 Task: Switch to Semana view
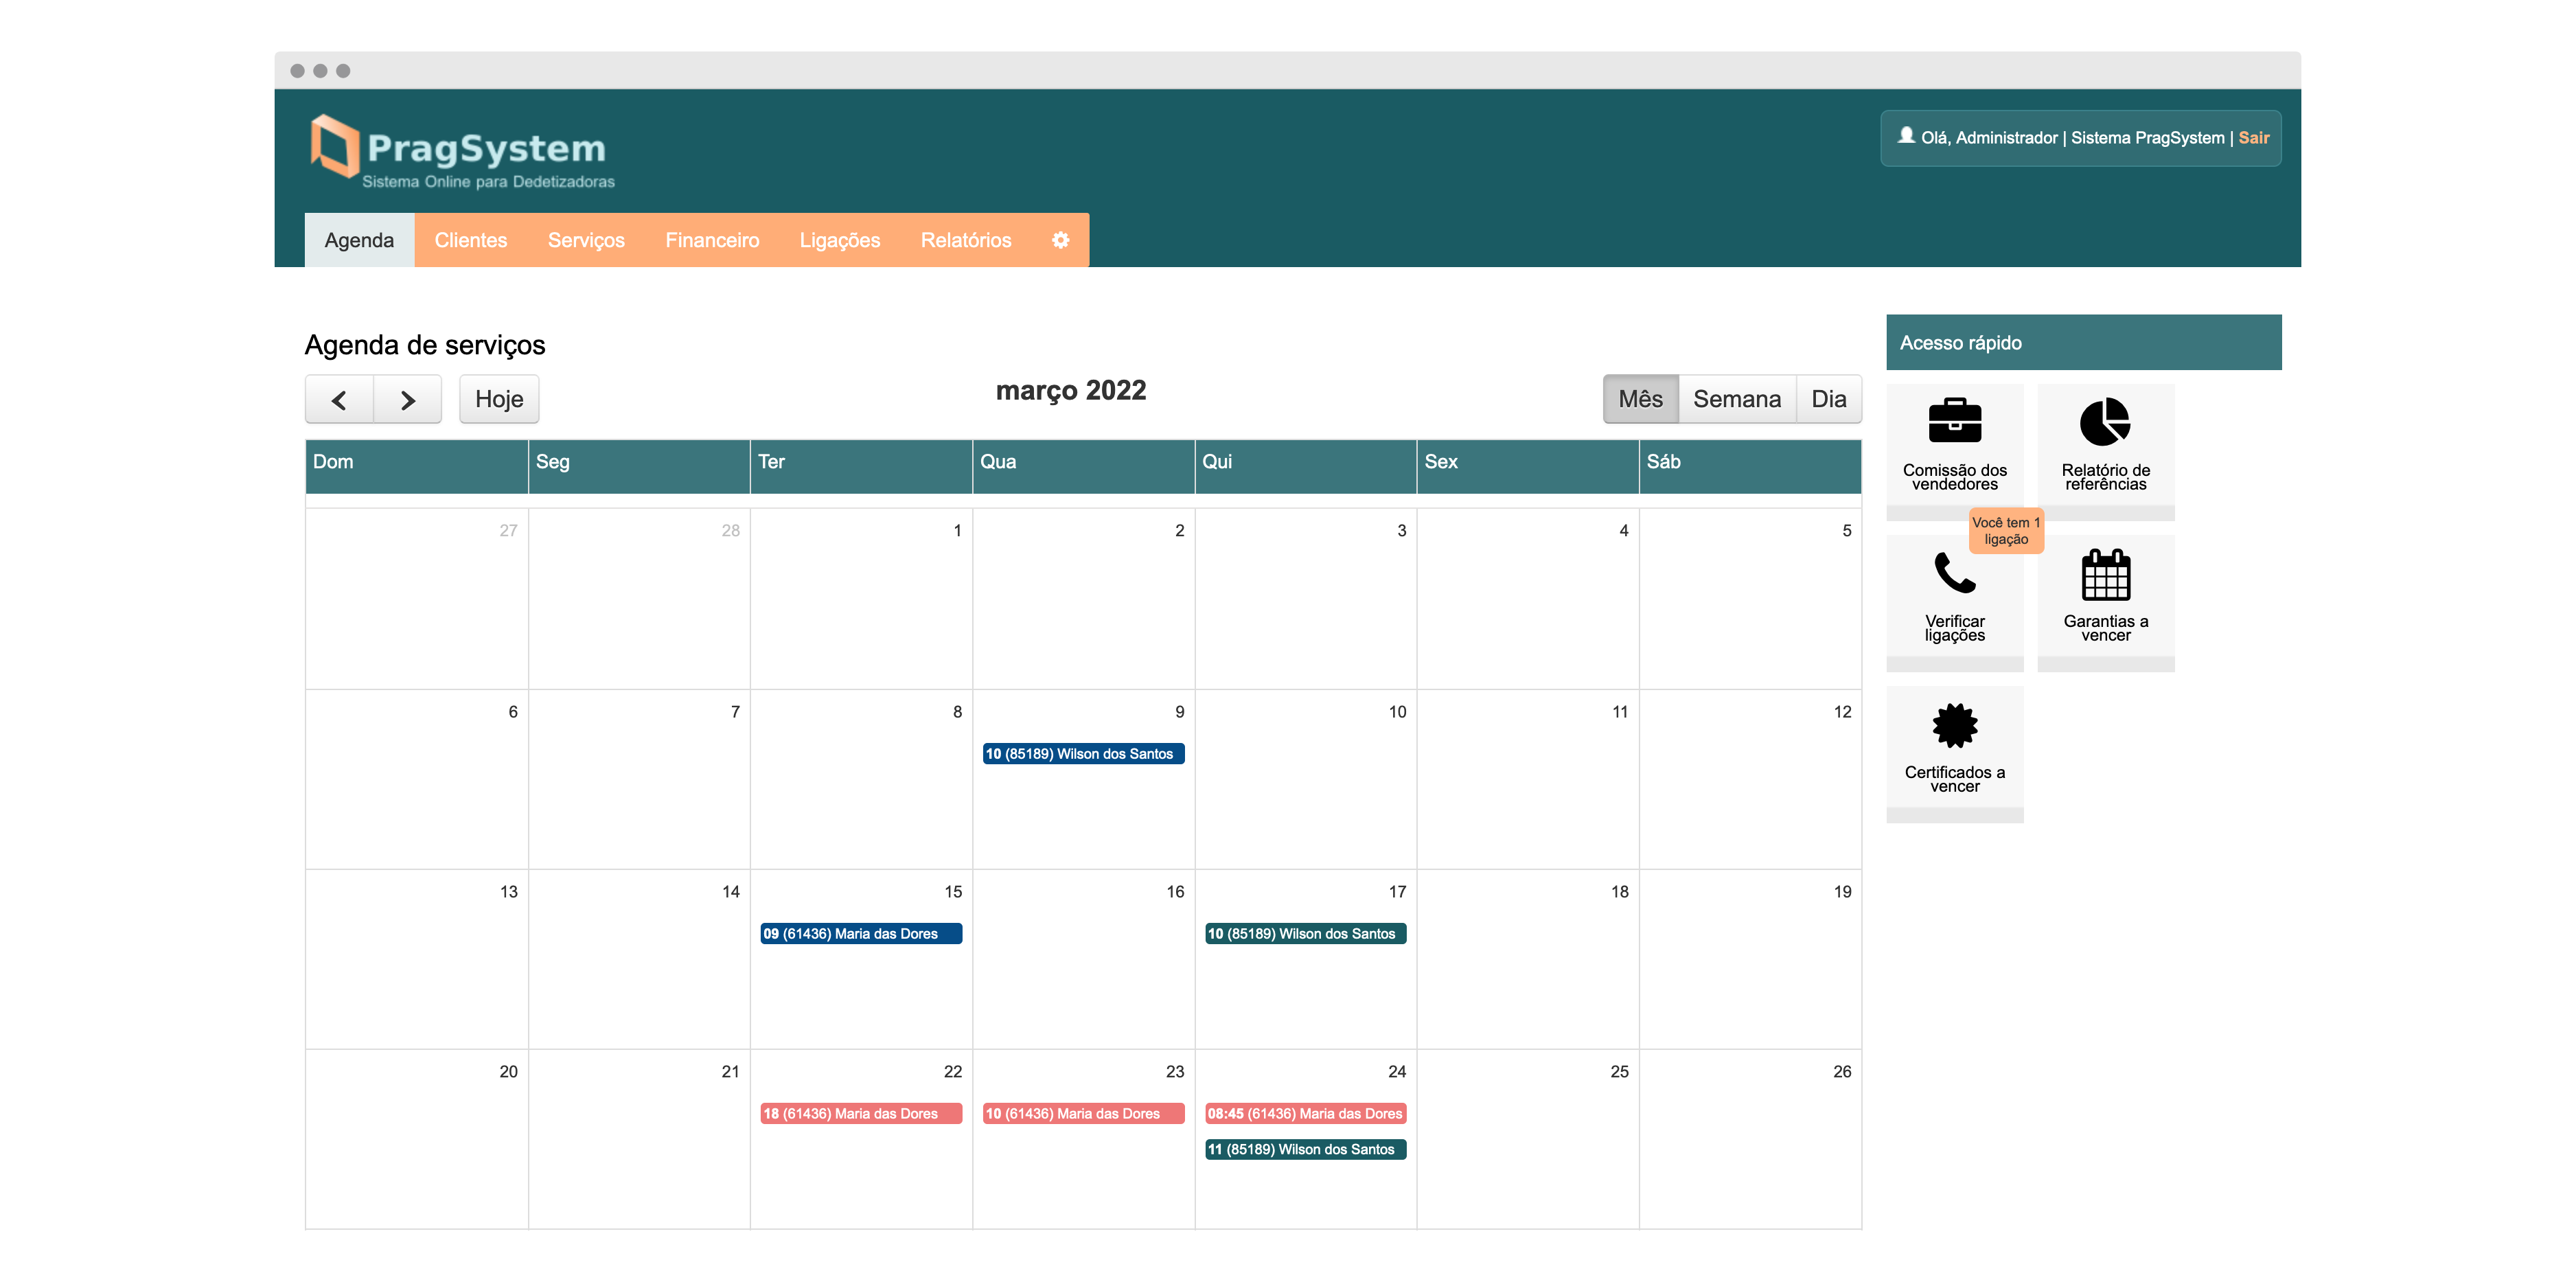pos(1736,400)
